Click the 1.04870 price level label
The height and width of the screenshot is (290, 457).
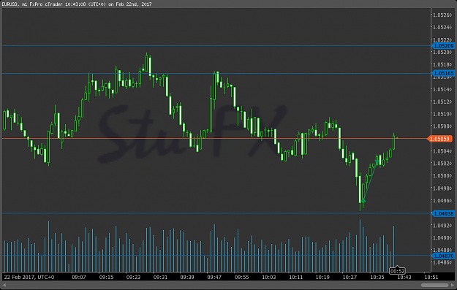[x=443, y=256]
